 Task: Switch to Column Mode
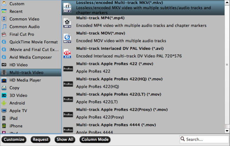pos(95,139)
